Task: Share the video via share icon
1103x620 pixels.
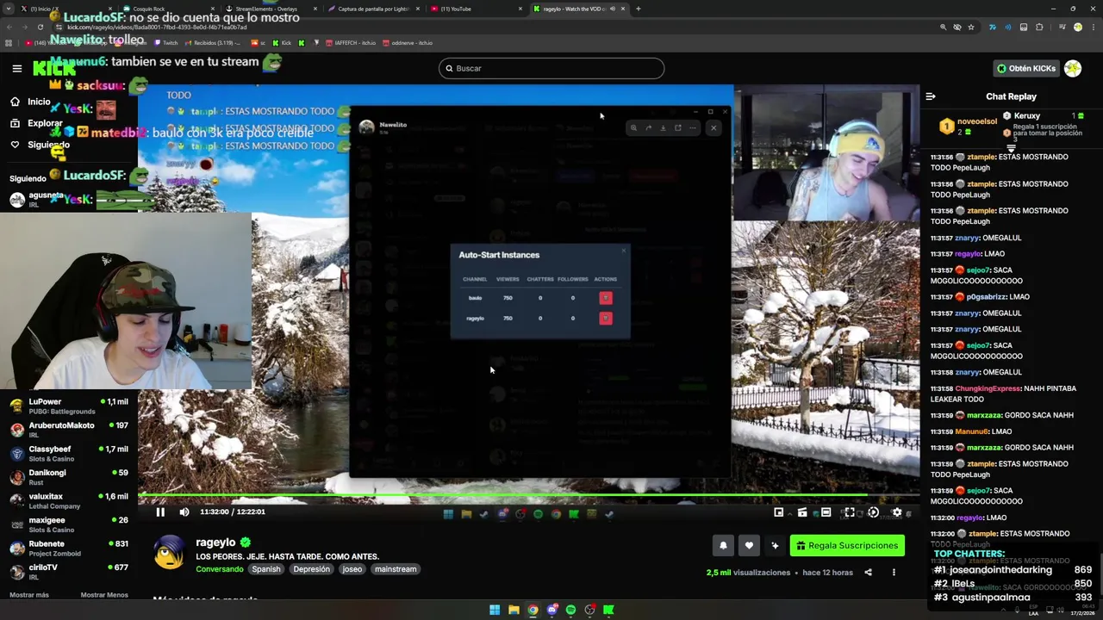Action: tap(868, 573)
